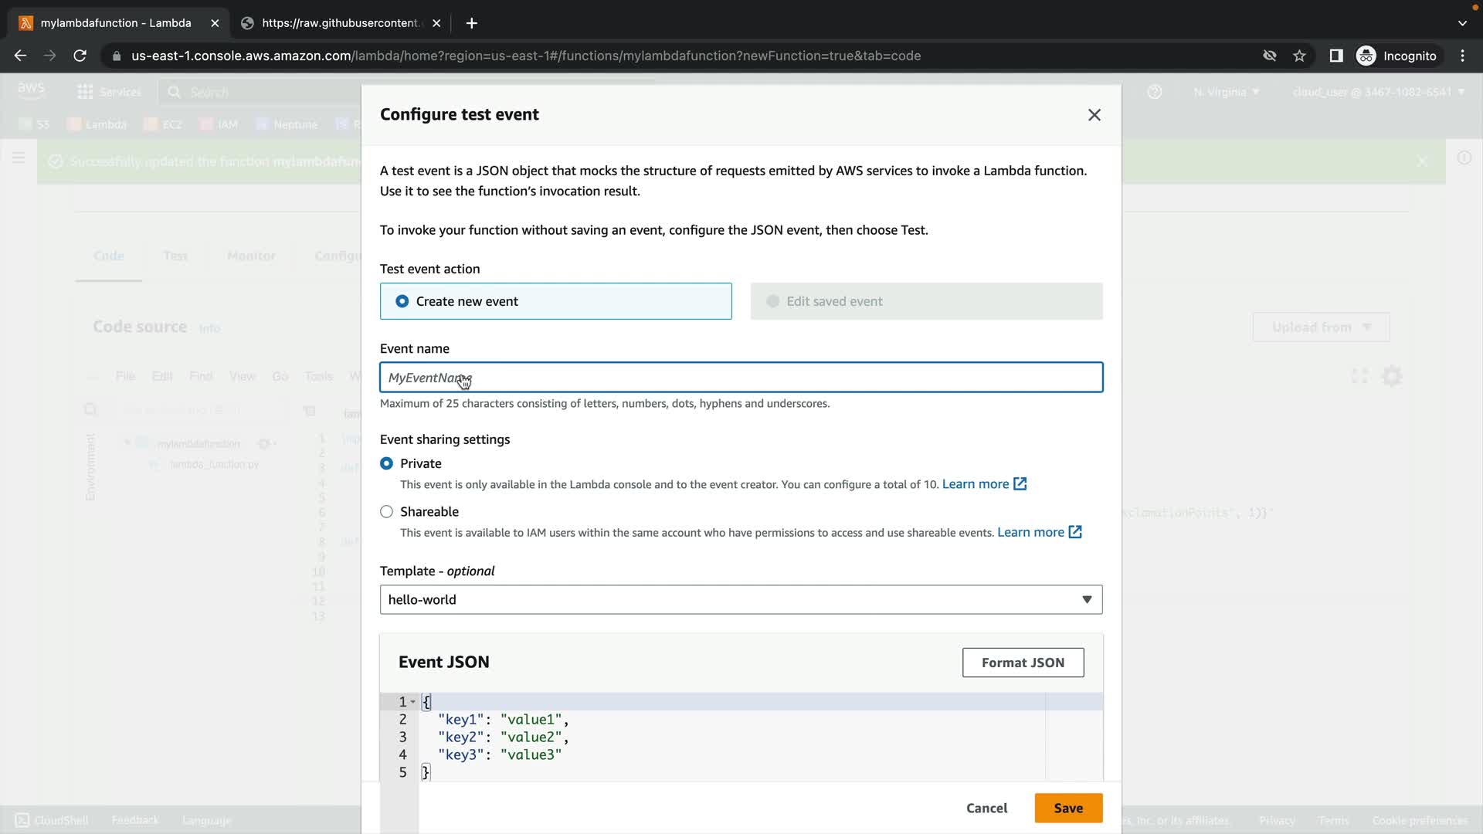Close the Configure test event dialog
This screenshot has height=834, width=1483.
pyautogui.click(x=1094, y=115)
